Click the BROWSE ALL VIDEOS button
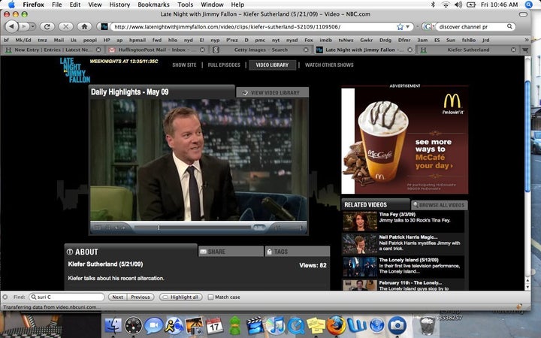 click(440, 205)
